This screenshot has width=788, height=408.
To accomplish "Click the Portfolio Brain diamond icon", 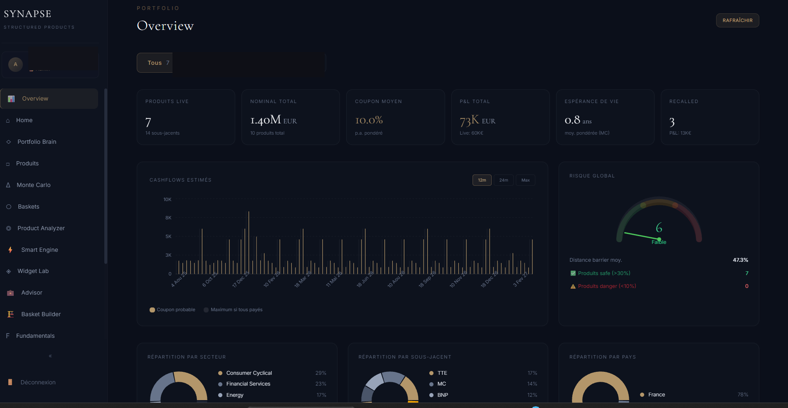I will click(8, 142).
